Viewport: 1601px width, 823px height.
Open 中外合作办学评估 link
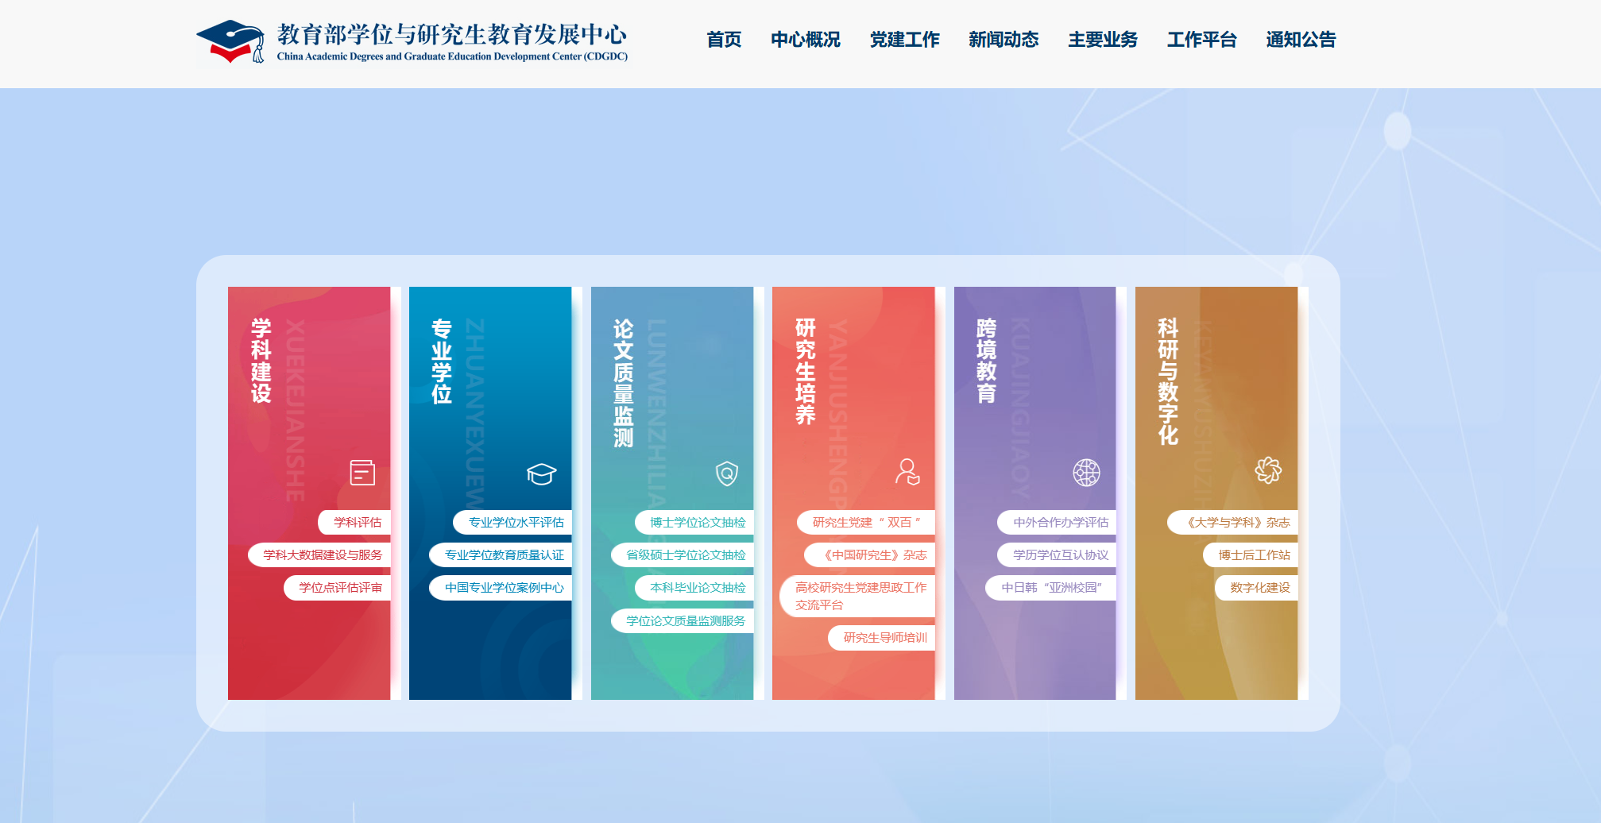point(1057,523)
